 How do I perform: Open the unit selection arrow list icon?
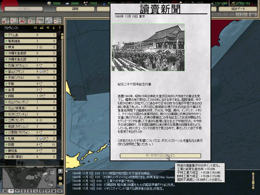click(x=57, y=20)
